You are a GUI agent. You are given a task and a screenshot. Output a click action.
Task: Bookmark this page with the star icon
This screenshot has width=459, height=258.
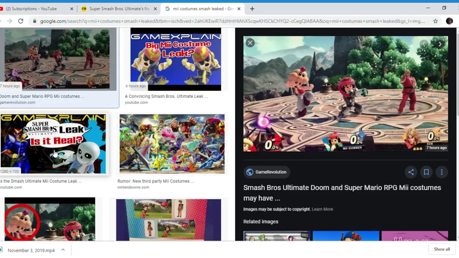click(435, 21)
